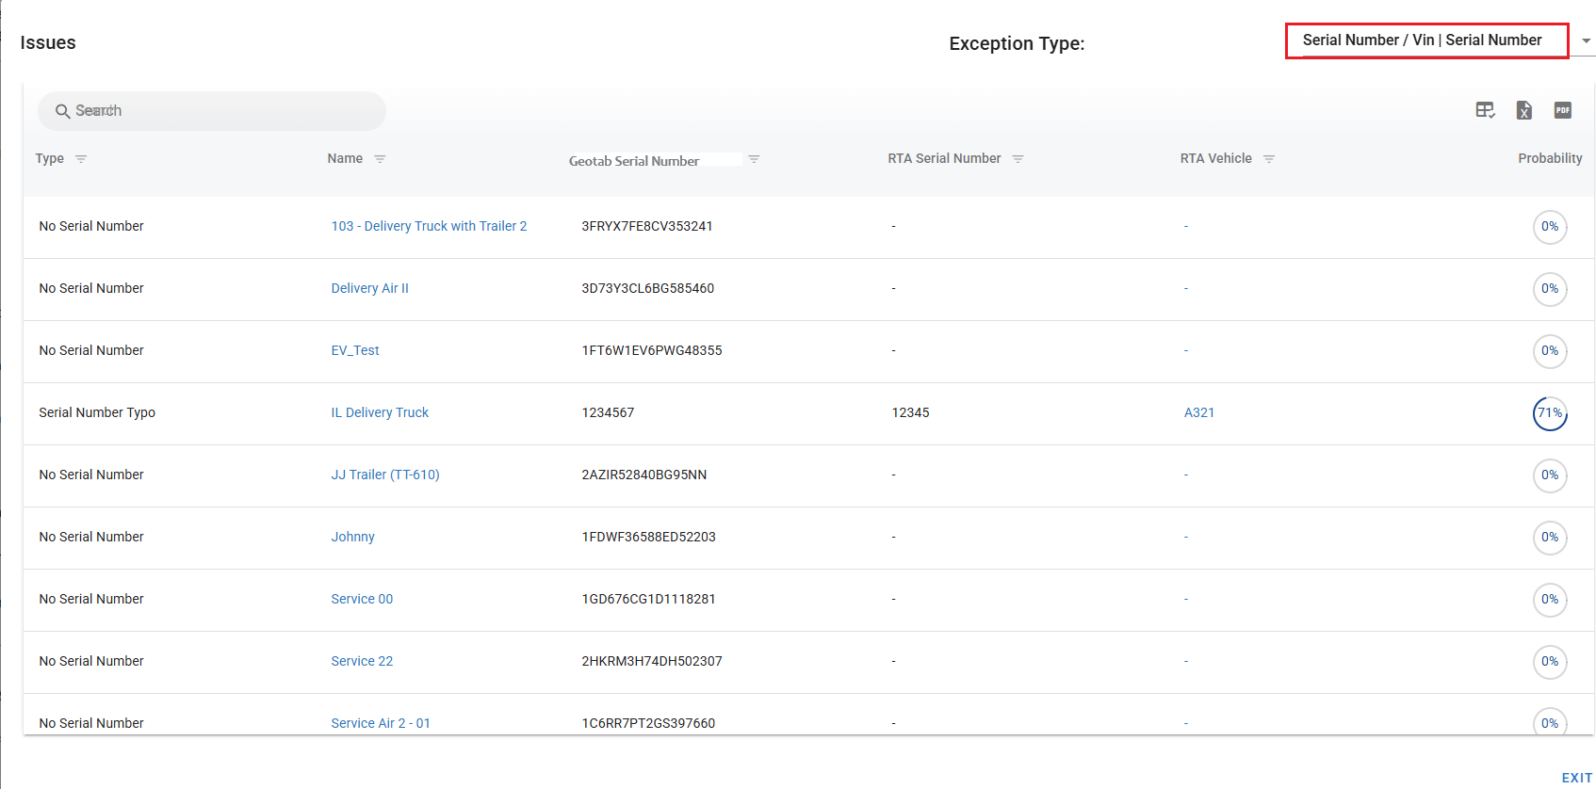
Task: Open the Service 22 vehicle link
Action: (362, 661)
